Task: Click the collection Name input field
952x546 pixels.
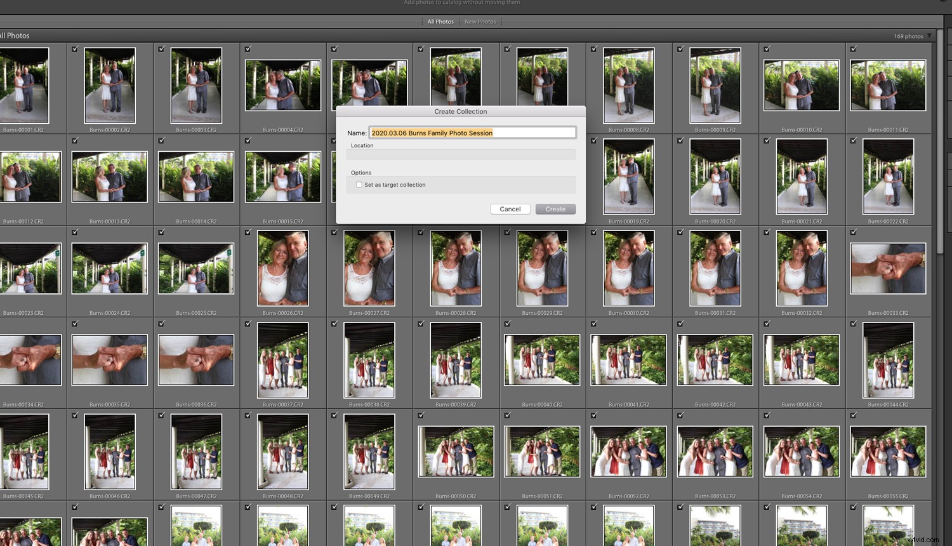Action: pos(472,133)
